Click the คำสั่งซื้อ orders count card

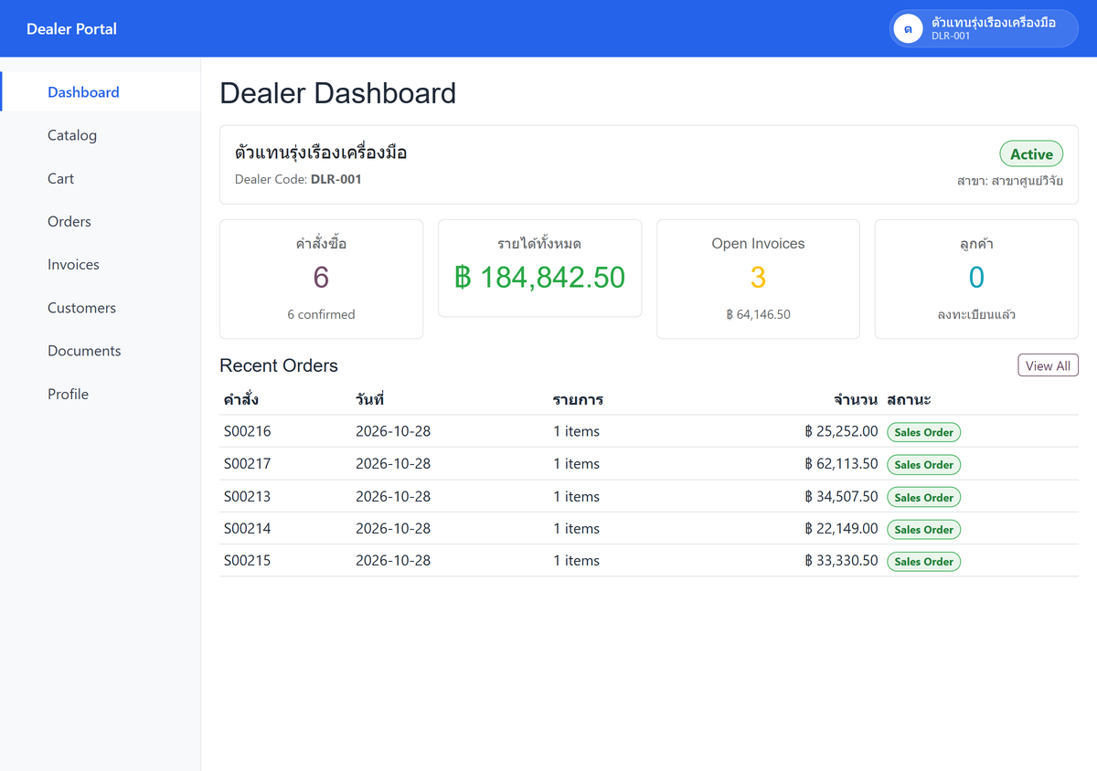pos(321,279)
